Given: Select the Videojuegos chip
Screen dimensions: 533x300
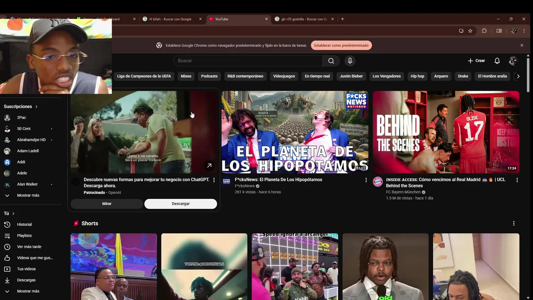Looking at the screenshot, I should (284, 76).
